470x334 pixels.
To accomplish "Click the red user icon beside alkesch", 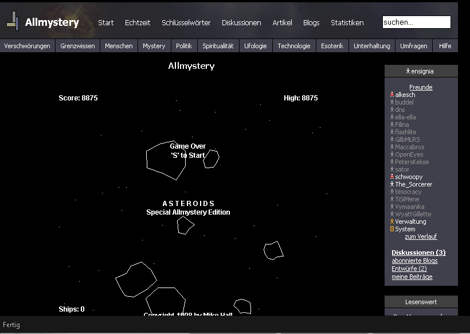I will tap(392, 95).
